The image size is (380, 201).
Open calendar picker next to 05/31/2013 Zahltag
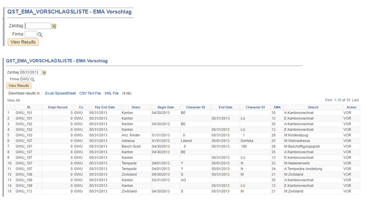[x=44, y=72]
